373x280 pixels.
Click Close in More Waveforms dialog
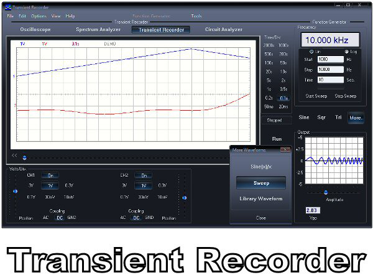click(261, 218)
